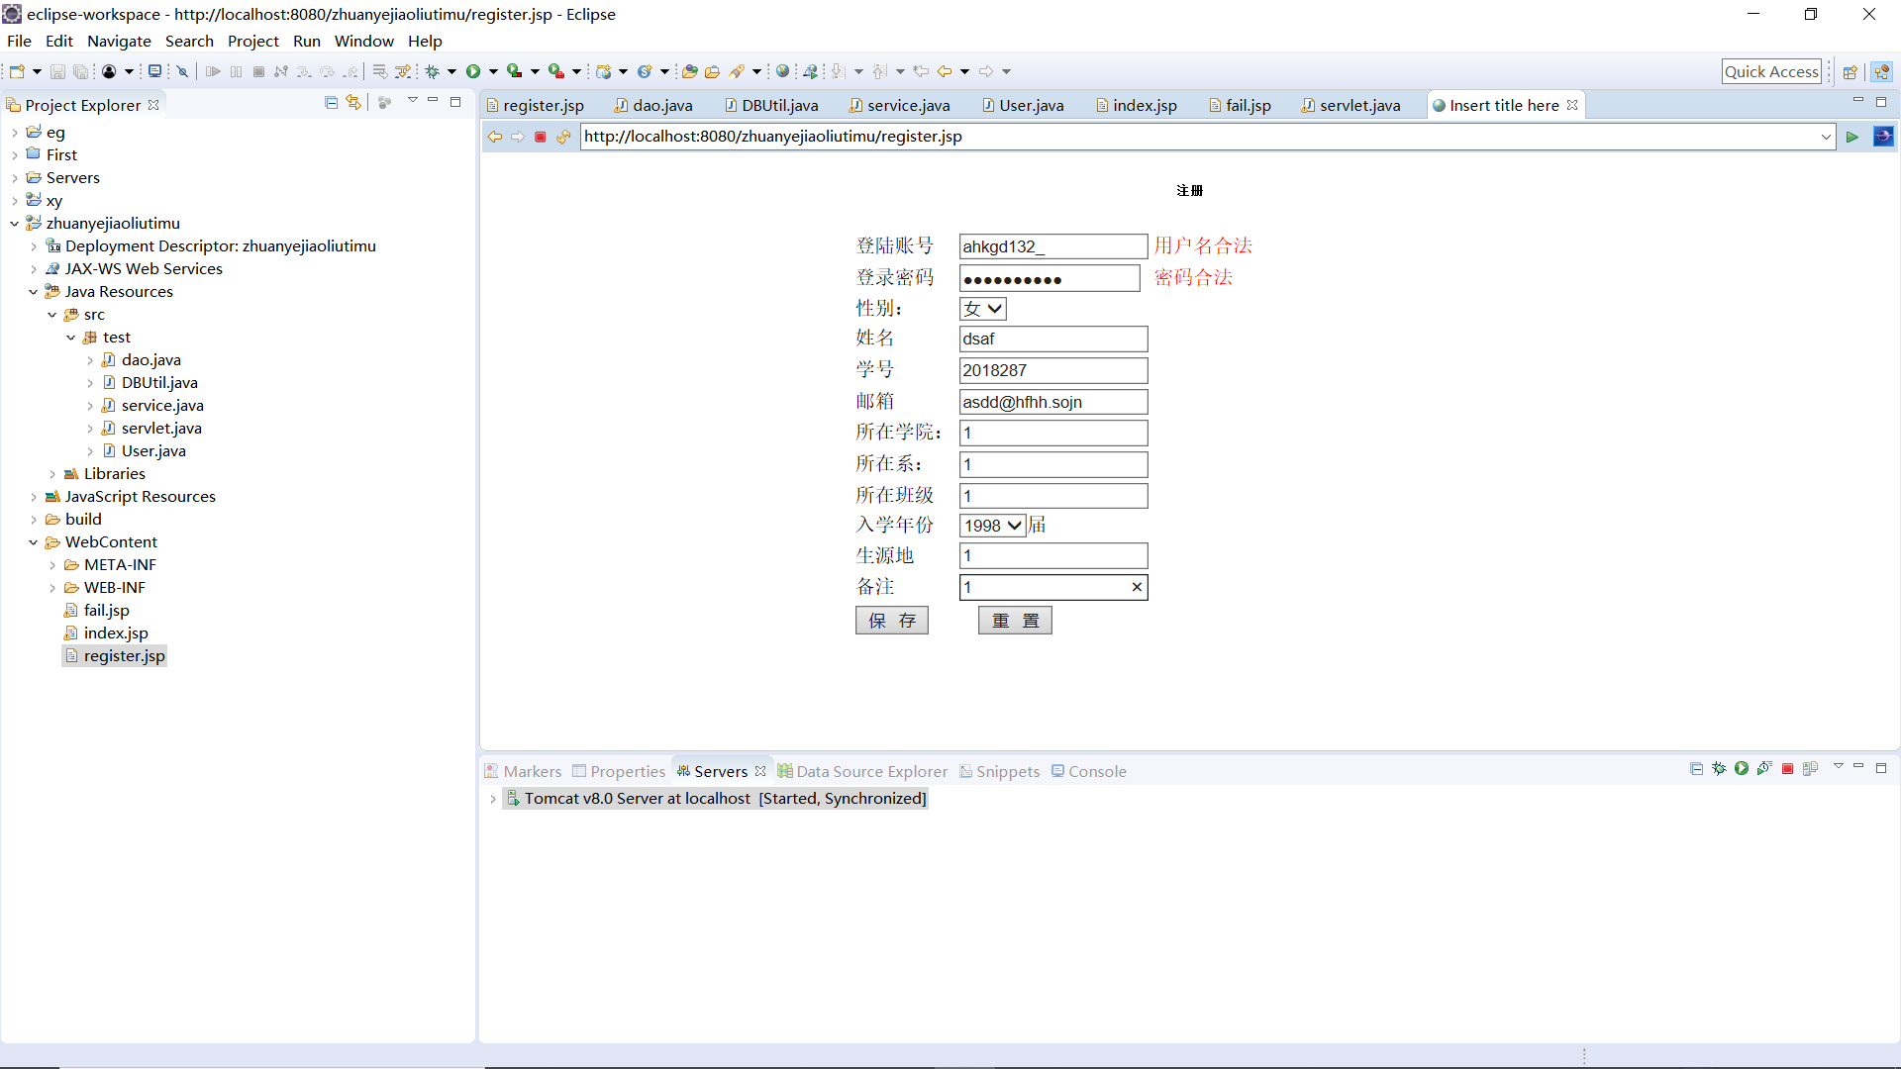Image resolution: width=1901 pixels, height=1069 pixels.
Task: Close the Insert title here tab
Action: 1572,105
